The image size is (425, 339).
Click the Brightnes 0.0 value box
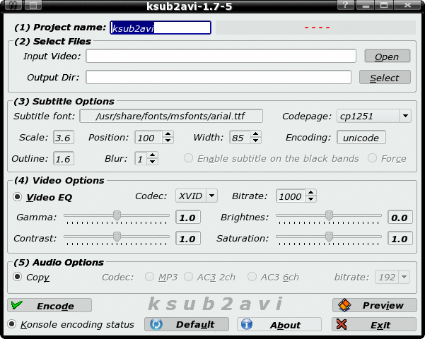coord(400,217)
